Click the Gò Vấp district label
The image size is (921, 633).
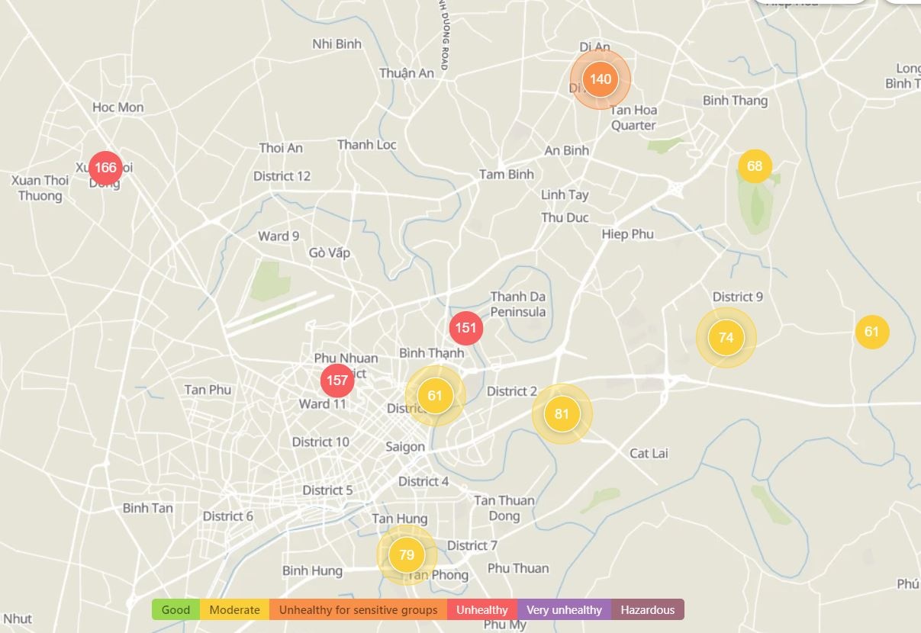click(330, 252)
